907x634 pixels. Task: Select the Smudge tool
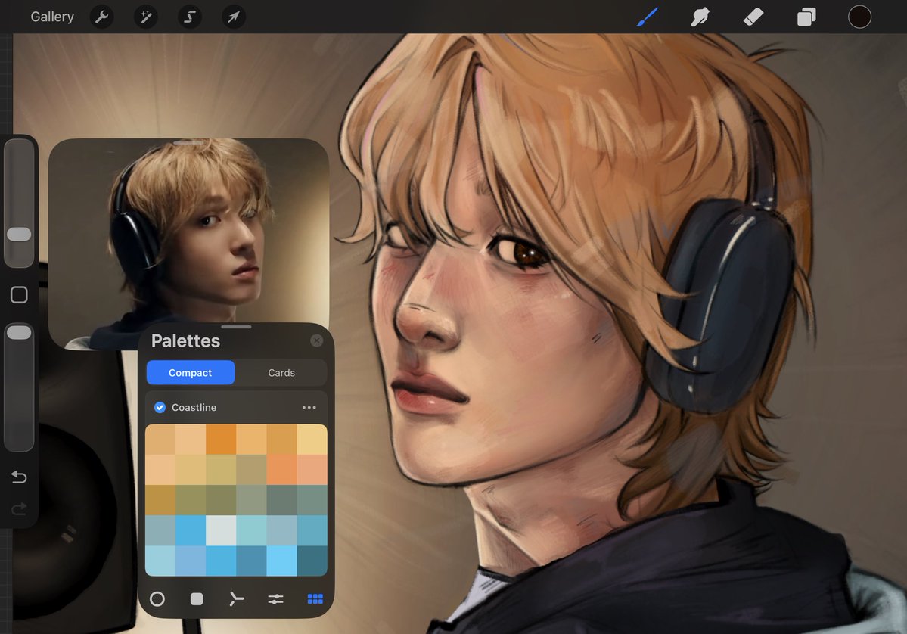pos(700,17)
